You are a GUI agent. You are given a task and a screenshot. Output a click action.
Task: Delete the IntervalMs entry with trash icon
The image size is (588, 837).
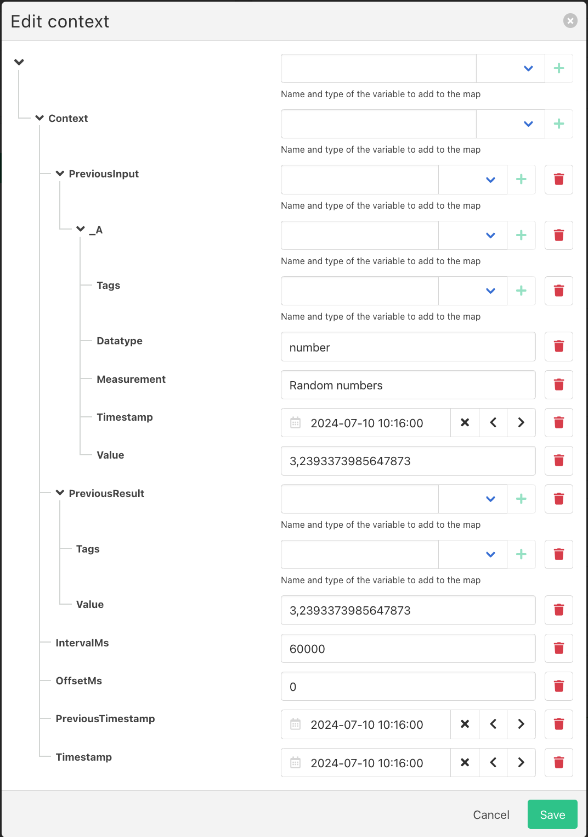559,648
